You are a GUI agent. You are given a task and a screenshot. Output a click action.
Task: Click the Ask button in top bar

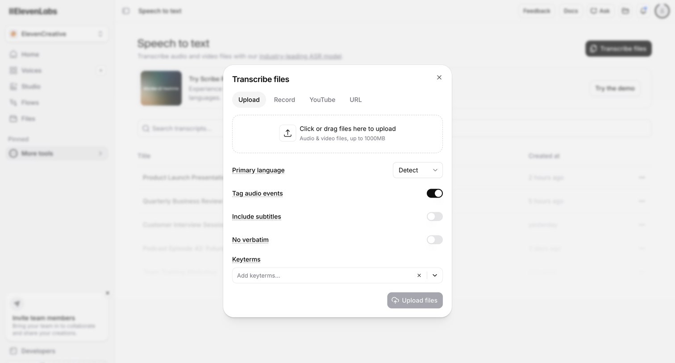point(600,11)
